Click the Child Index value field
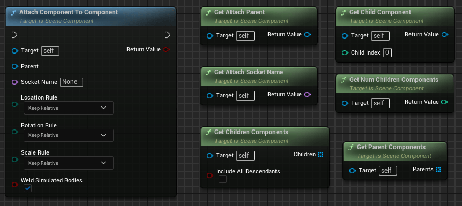The height and width of the screenshot is (206, 462). (388, 53)
